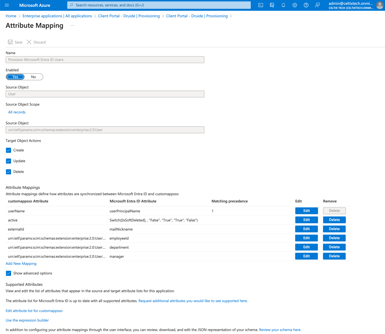Screen dimensions: 385x334
Task: Go to Home breadcrumb
Action: [x=11, y=16]
